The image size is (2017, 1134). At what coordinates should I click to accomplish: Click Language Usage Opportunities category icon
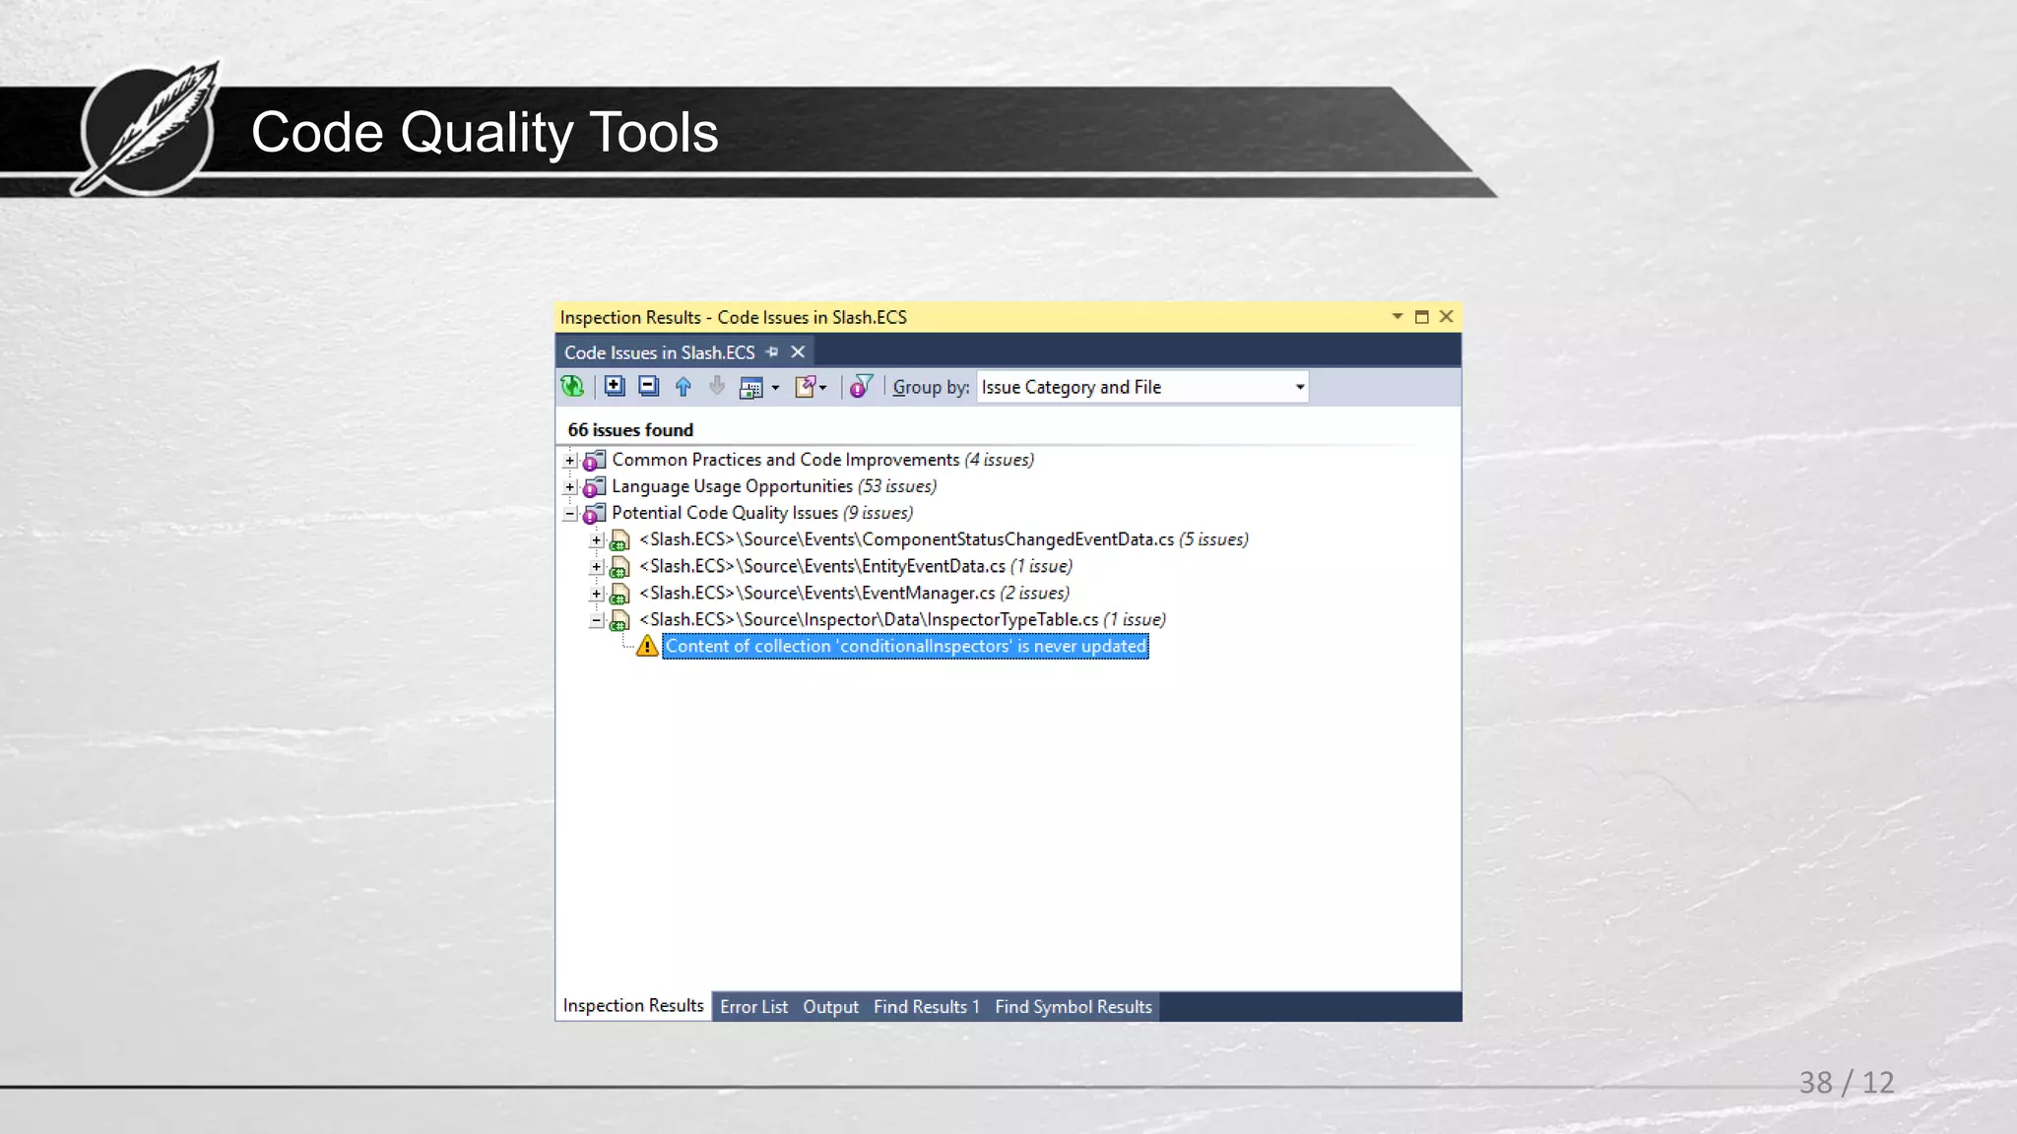coord(594,487)
